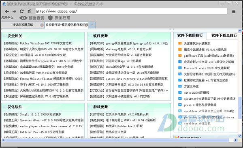Screen dimensions: 243x148
Task: Click the rank 7 number badge
Action: 180,80
